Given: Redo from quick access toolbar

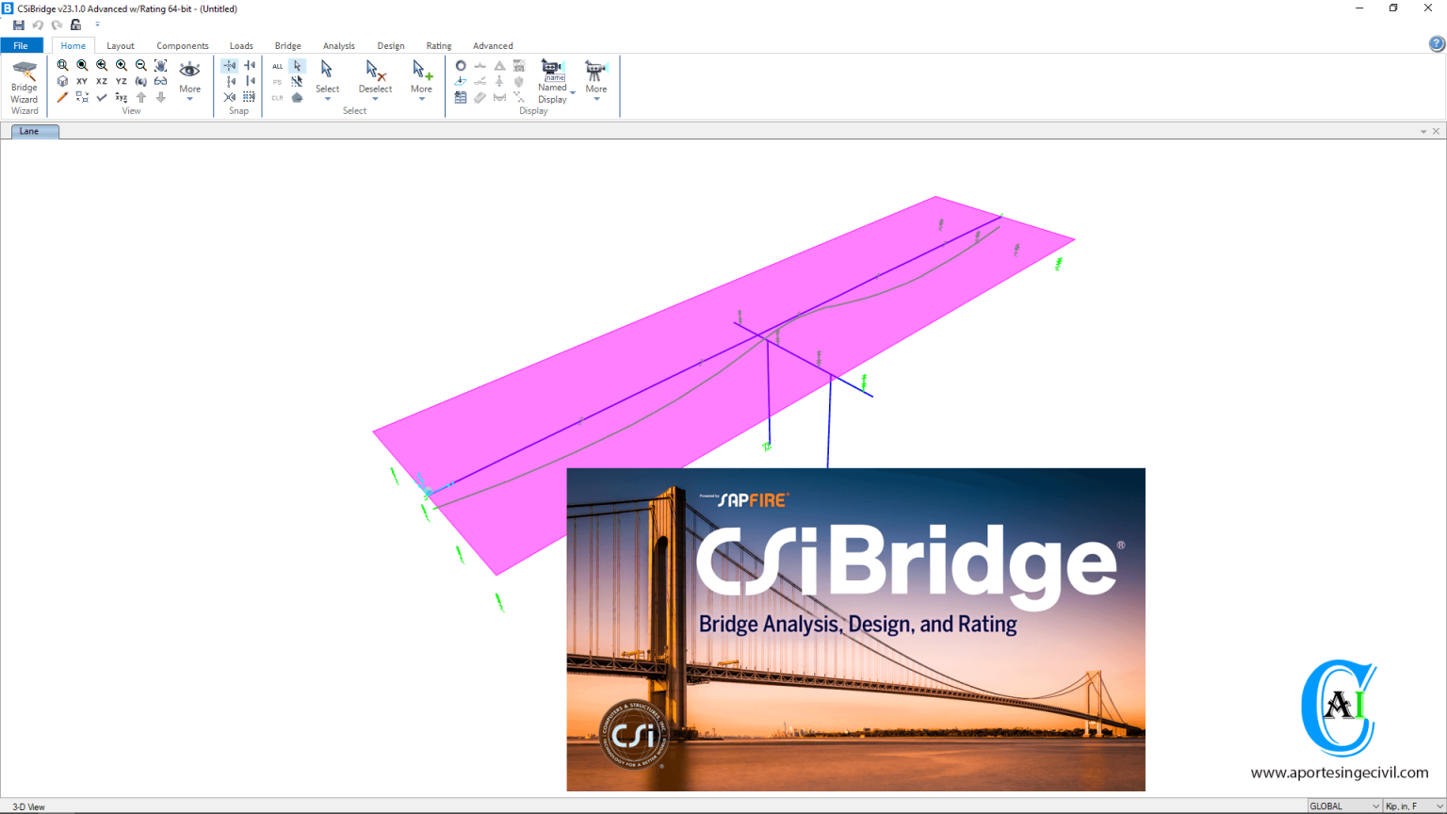Looking at the screenshot, I should [x=57, y=25].
